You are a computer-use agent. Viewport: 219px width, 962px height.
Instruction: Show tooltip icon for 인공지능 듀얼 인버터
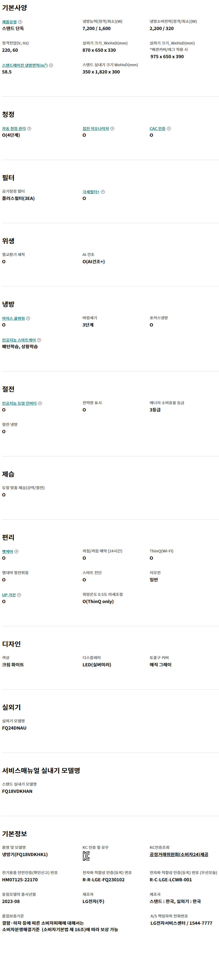[x=40, y=403]
